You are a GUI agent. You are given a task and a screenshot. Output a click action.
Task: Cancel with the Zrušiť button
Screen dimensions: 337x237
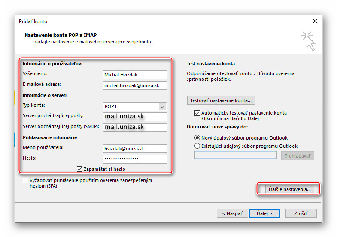click(301, 213)
